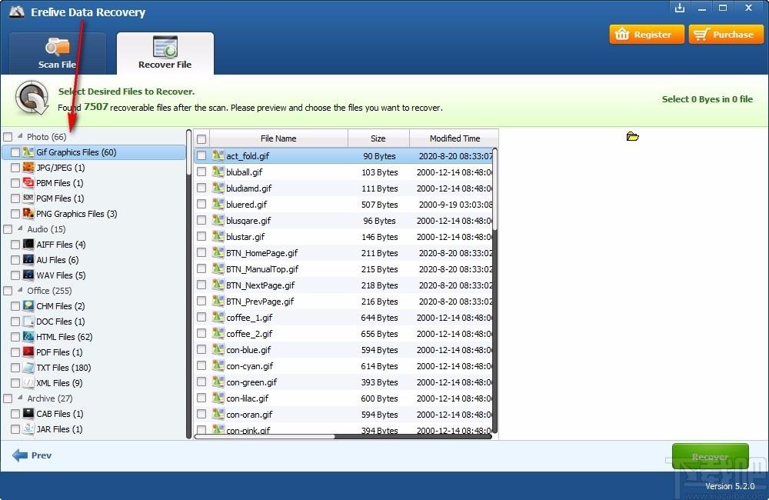
Task: Click the recovery circular arrow icon
Action: tap(32, 98)
